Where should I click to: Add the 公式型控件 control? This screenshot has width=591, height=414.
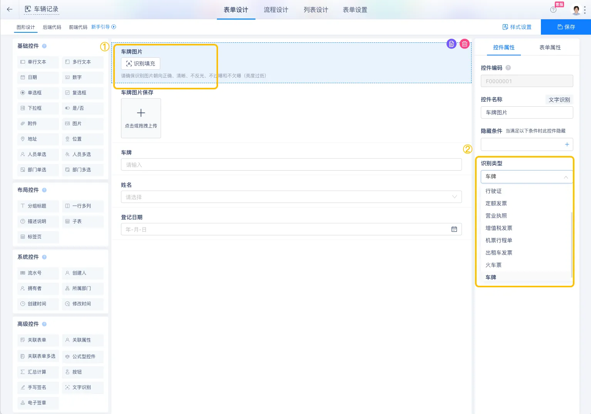click(83, 357)
